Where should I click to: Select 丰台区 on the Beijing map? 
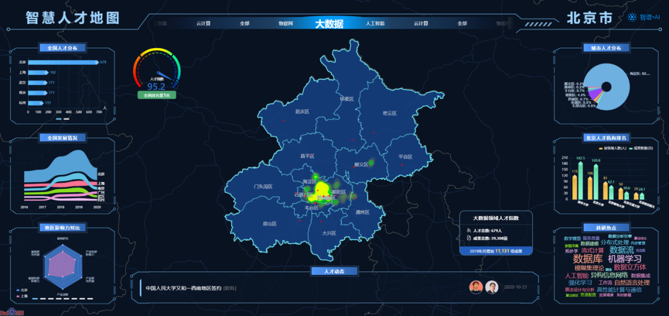tap(312, 208)
